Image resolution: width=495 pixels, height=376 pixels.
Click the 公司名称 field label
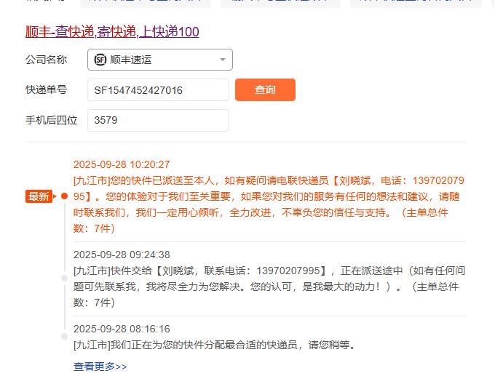[x=46, y=60]
